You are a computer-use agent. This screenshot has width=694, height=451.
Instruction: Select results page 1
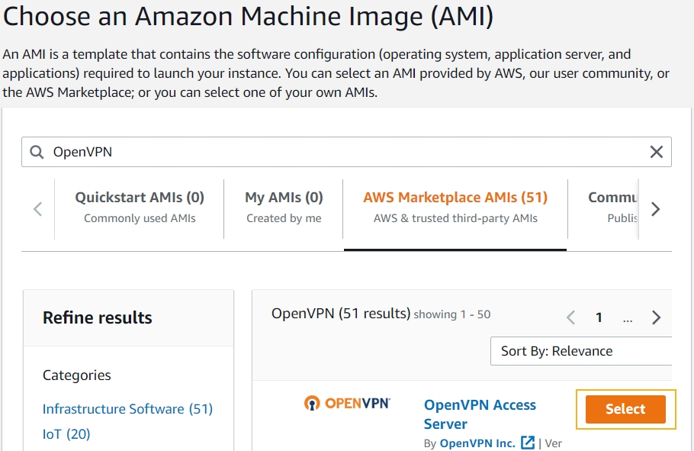pyautogui.click(x=599, y=317)
